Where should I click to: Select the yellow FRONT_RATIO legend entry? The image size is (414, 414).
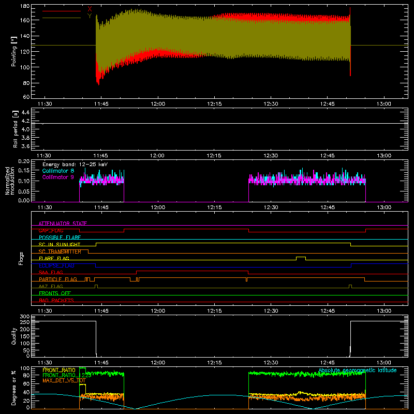(59, 370)
